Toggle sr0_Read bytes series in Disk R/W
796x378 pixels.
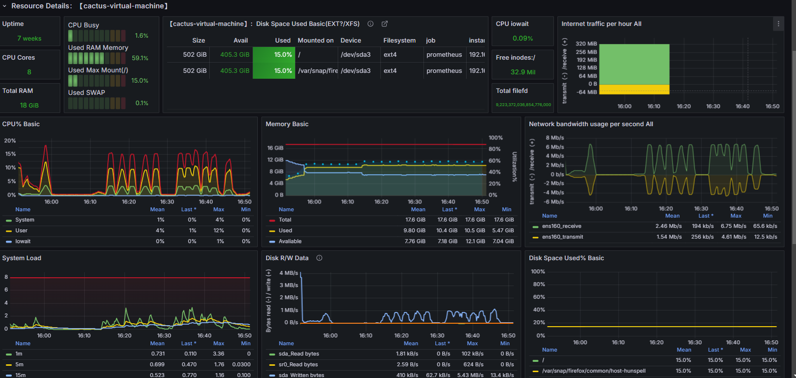[x=298, y=365]
